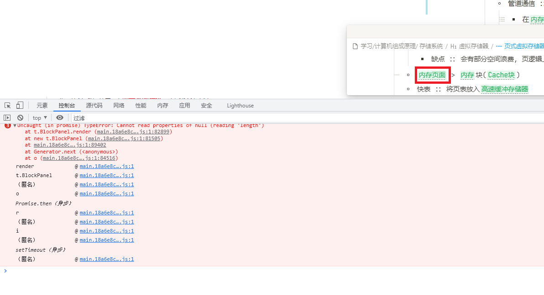Open the main.js link on the i row

pos(106,231)
